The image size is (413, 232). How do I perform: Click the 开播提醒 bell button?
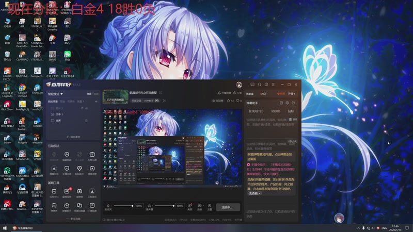pyautogui.click(x=224, y=93)
